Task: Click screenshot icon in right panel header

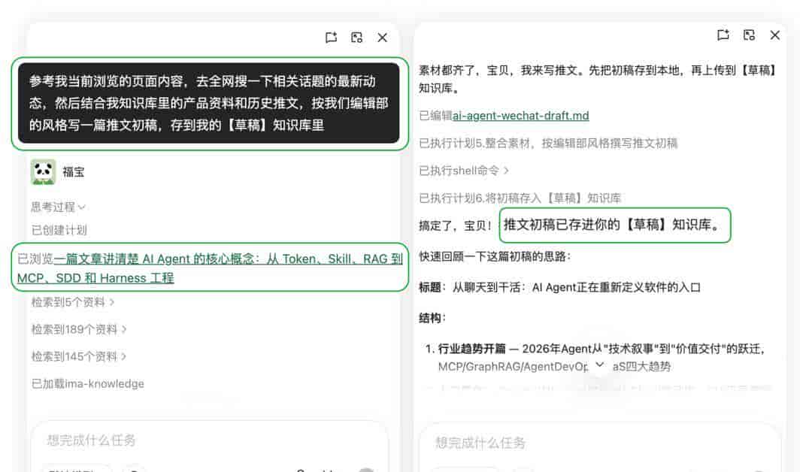Action: point(749,35)
